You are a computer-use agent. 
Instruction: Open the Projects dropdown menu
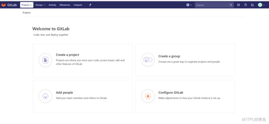[x=27, y=5]
